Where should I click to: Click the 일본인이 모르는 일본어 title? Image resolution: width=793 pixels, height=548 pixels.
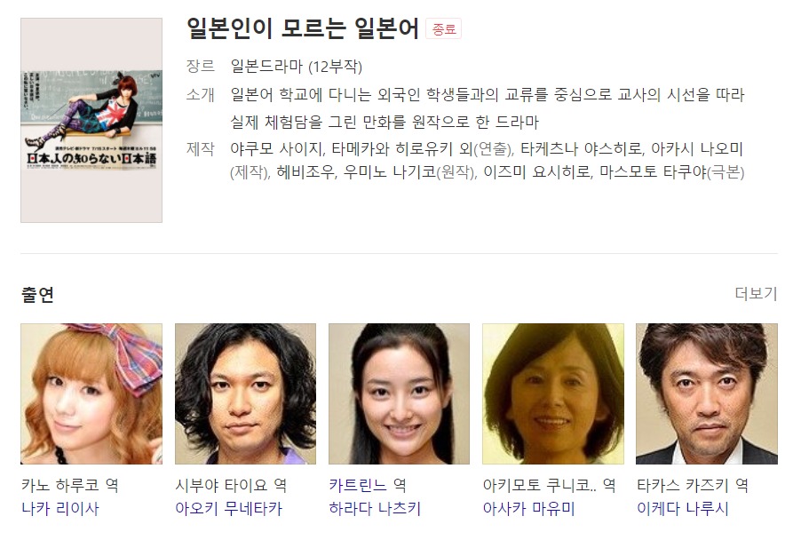(303, 28)
